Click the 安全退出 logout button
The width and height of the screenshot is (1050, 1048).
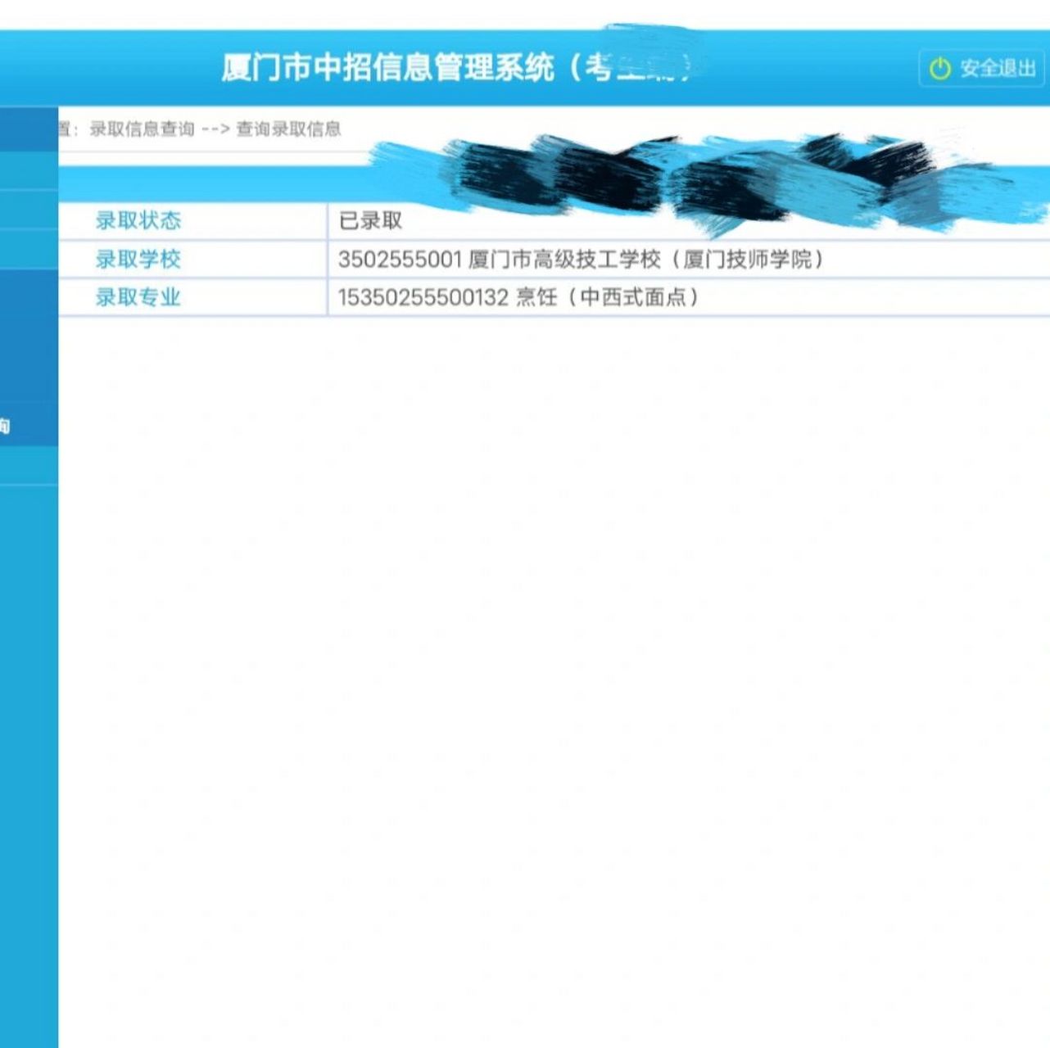tap(982, 68)
